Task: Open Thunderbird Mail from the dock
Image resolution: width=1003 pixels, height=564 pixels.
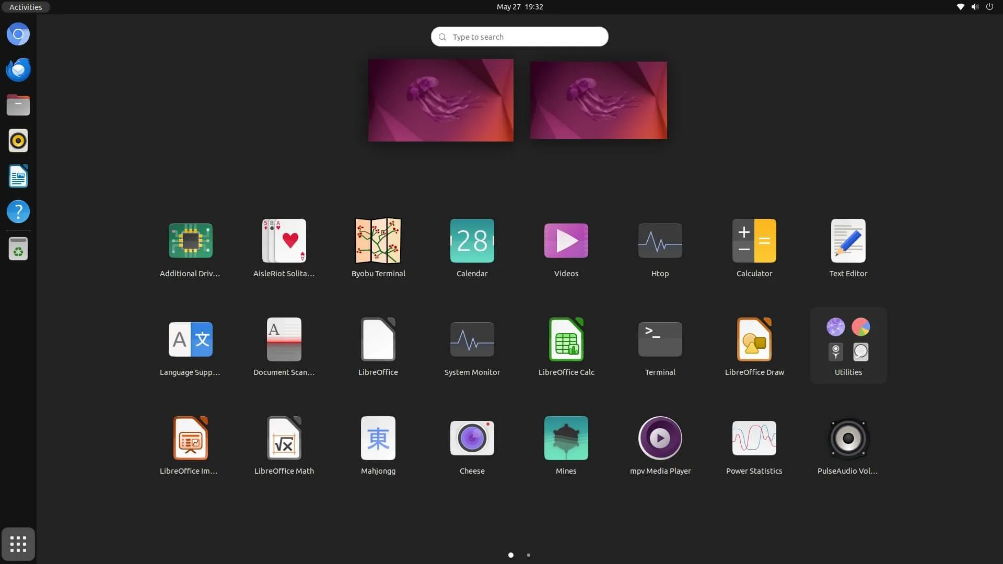Action: tap(18, 69)
